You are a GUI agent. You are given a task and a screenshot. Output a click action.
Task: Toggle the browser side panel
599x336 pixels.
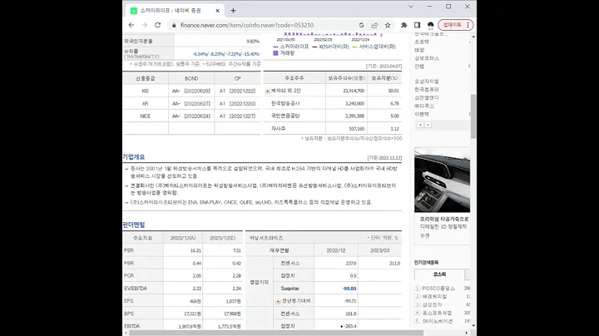pyautogui.click(x=417, y=25)
